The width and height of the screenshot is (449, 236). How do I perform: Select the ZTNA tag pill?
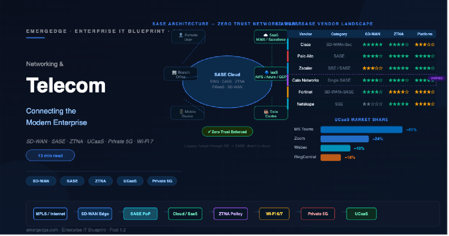click(100, 181)
